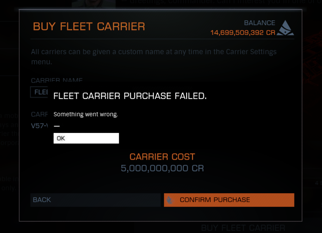Screen dimensions: 322x233
Task: Click the orange CARRIER COST label
Action: click(162, 157)
